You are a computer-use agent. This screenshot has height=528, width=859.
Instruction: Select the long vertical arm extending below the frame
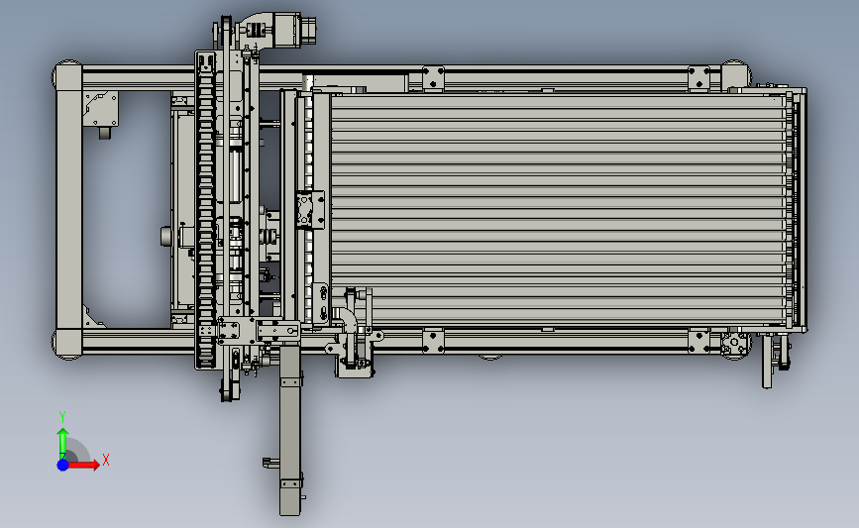[290, 430]
